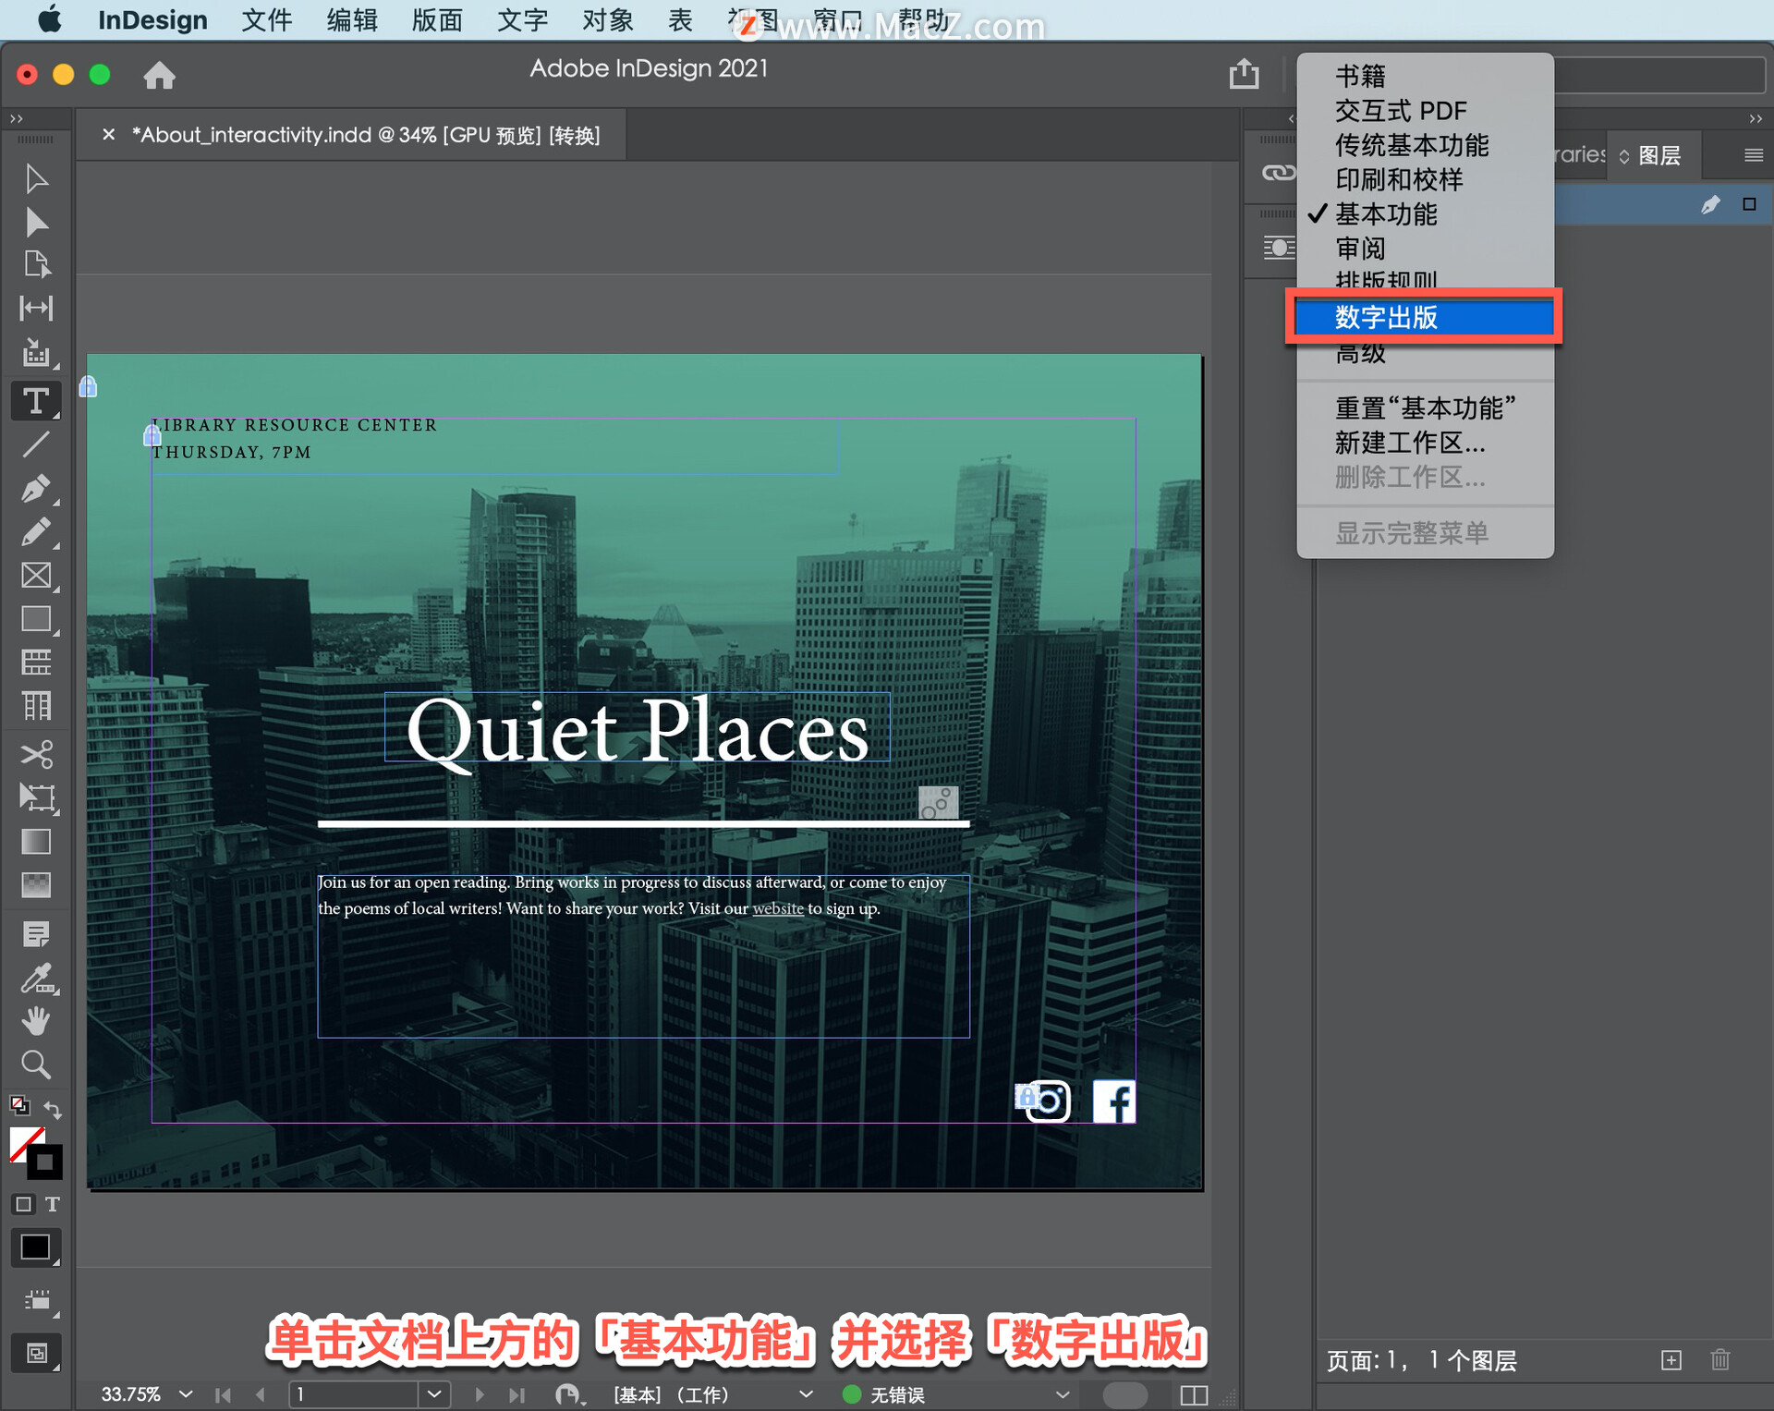Screen dimensions: 1774x1411
Task: Select the Line tool
Action: point(37,444)
